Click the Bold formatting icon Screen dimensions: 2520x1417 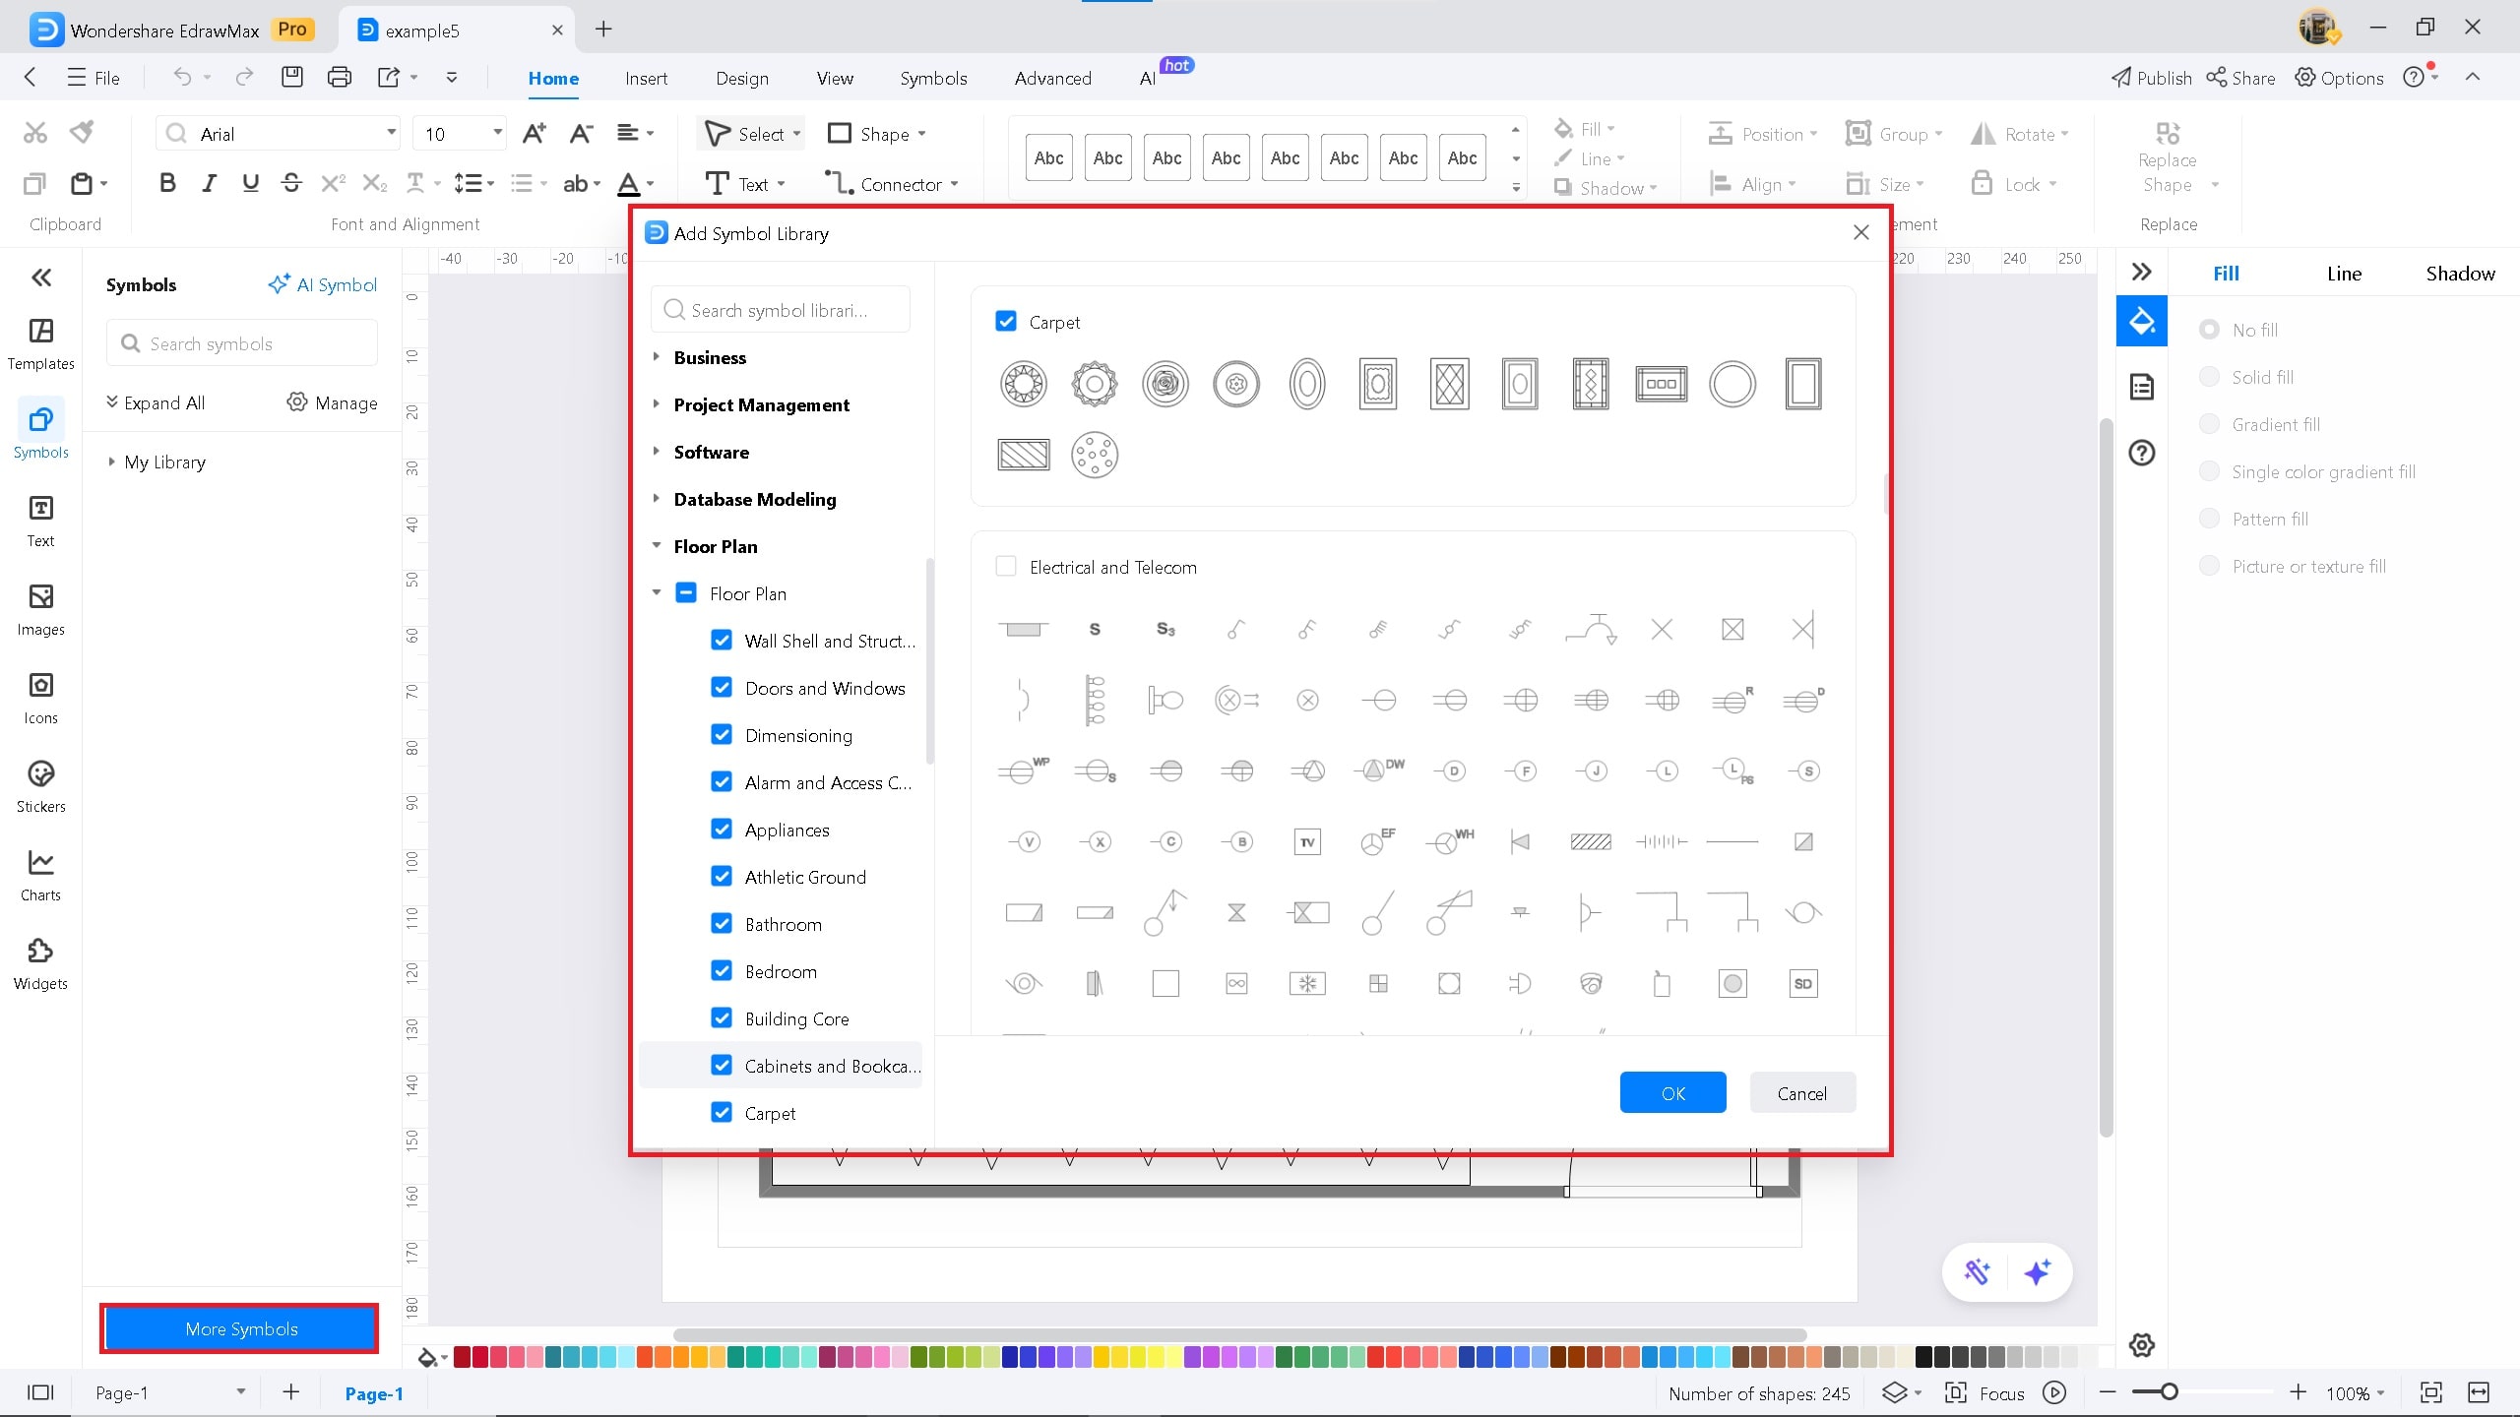pos(167,183)
